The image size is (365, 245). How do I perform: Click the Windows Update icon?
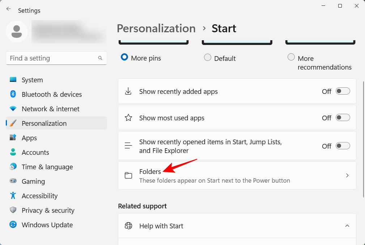click(13, 225)
